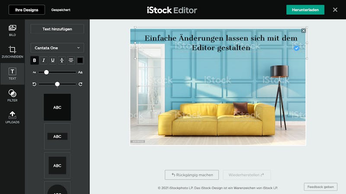The width and height of the screenshot is (346, 194).
Task: Toggle italic formatting
Action: (x=44, y=60)
